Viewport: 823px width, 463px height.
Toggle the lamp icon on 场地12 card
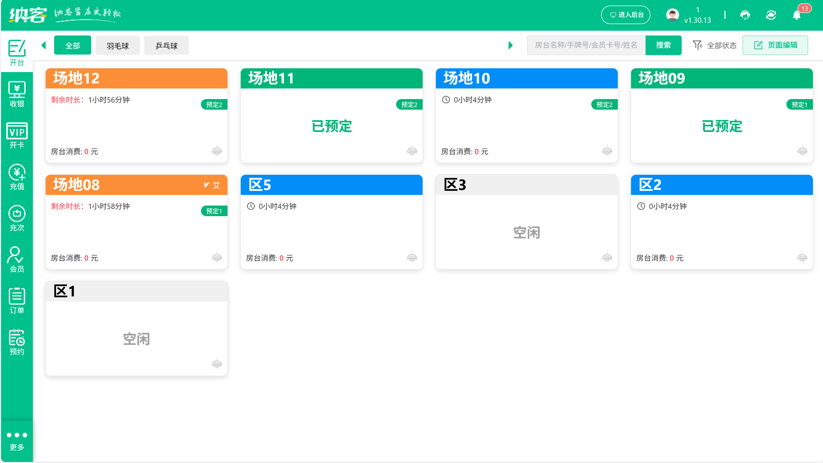(x=217, y=151)
